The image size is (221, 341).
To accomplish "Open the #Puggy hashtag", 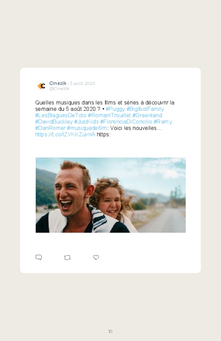I will [x=115, y=109].
